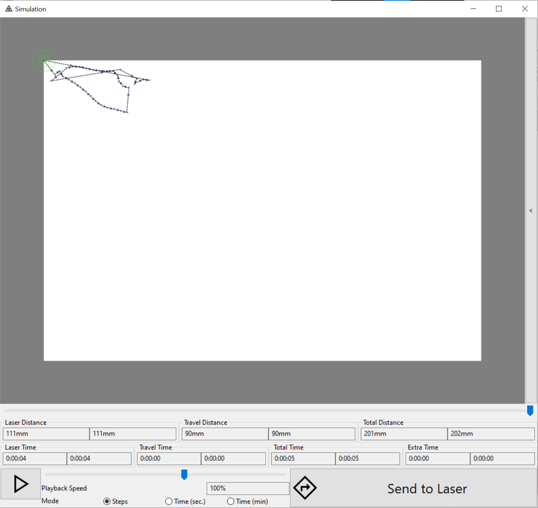Click the Laser Time label

[21, 447]
